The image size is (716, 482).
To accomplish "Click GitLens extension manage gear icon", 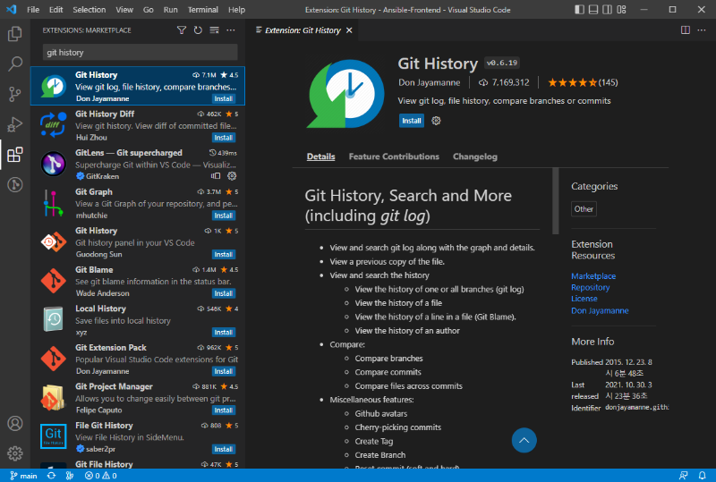I will pyautogui.click(x=232, y=176).
